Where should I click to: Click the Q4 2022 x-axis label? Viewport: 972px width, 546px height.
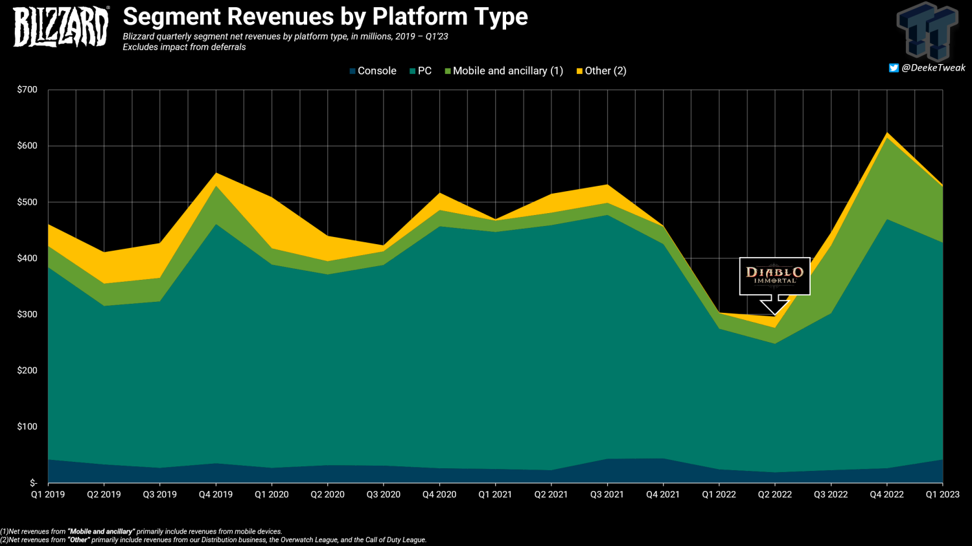click(886, 494)
